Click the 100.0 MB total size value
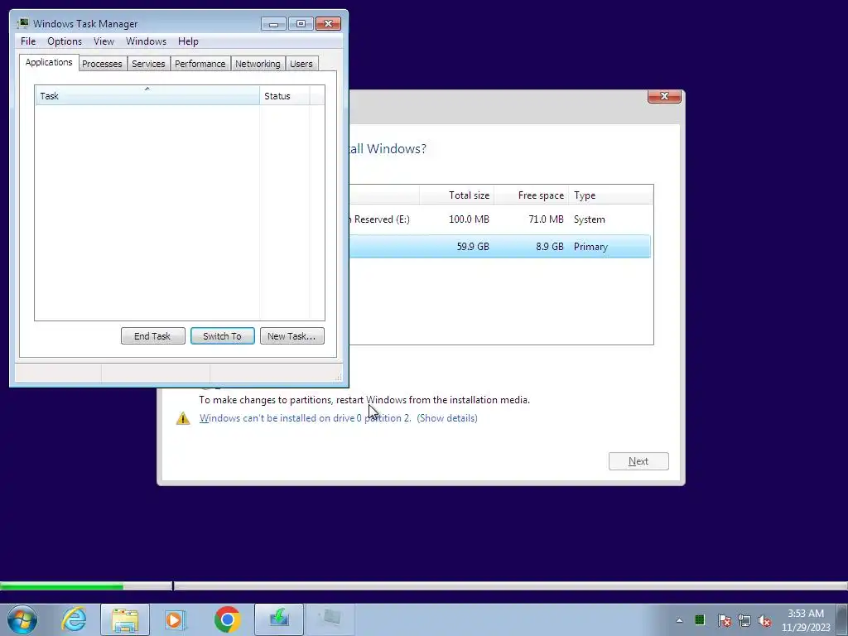Screen dimensions: 848x636 coord(469,219)
